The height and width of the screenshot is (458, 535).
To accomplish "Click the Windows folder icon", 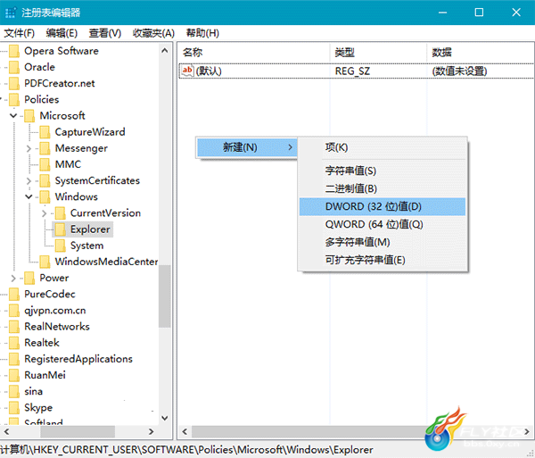I will [45, 197].
